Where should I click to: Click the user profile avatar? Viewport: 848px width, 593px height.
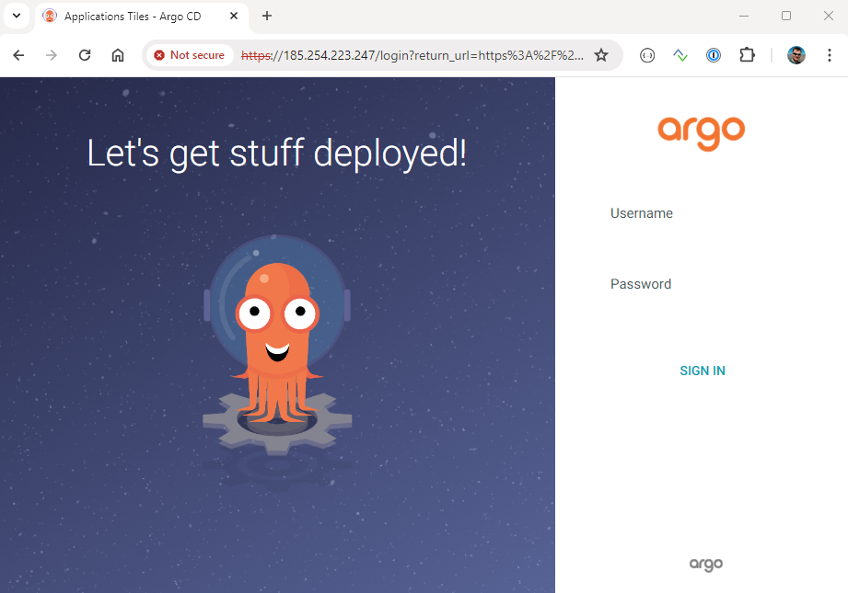pos(796,55)
